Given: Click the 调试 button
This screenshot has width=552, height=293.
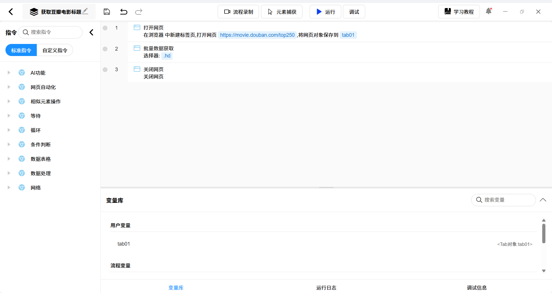Looking at the screenshot, I should click(x=353, y=12).
